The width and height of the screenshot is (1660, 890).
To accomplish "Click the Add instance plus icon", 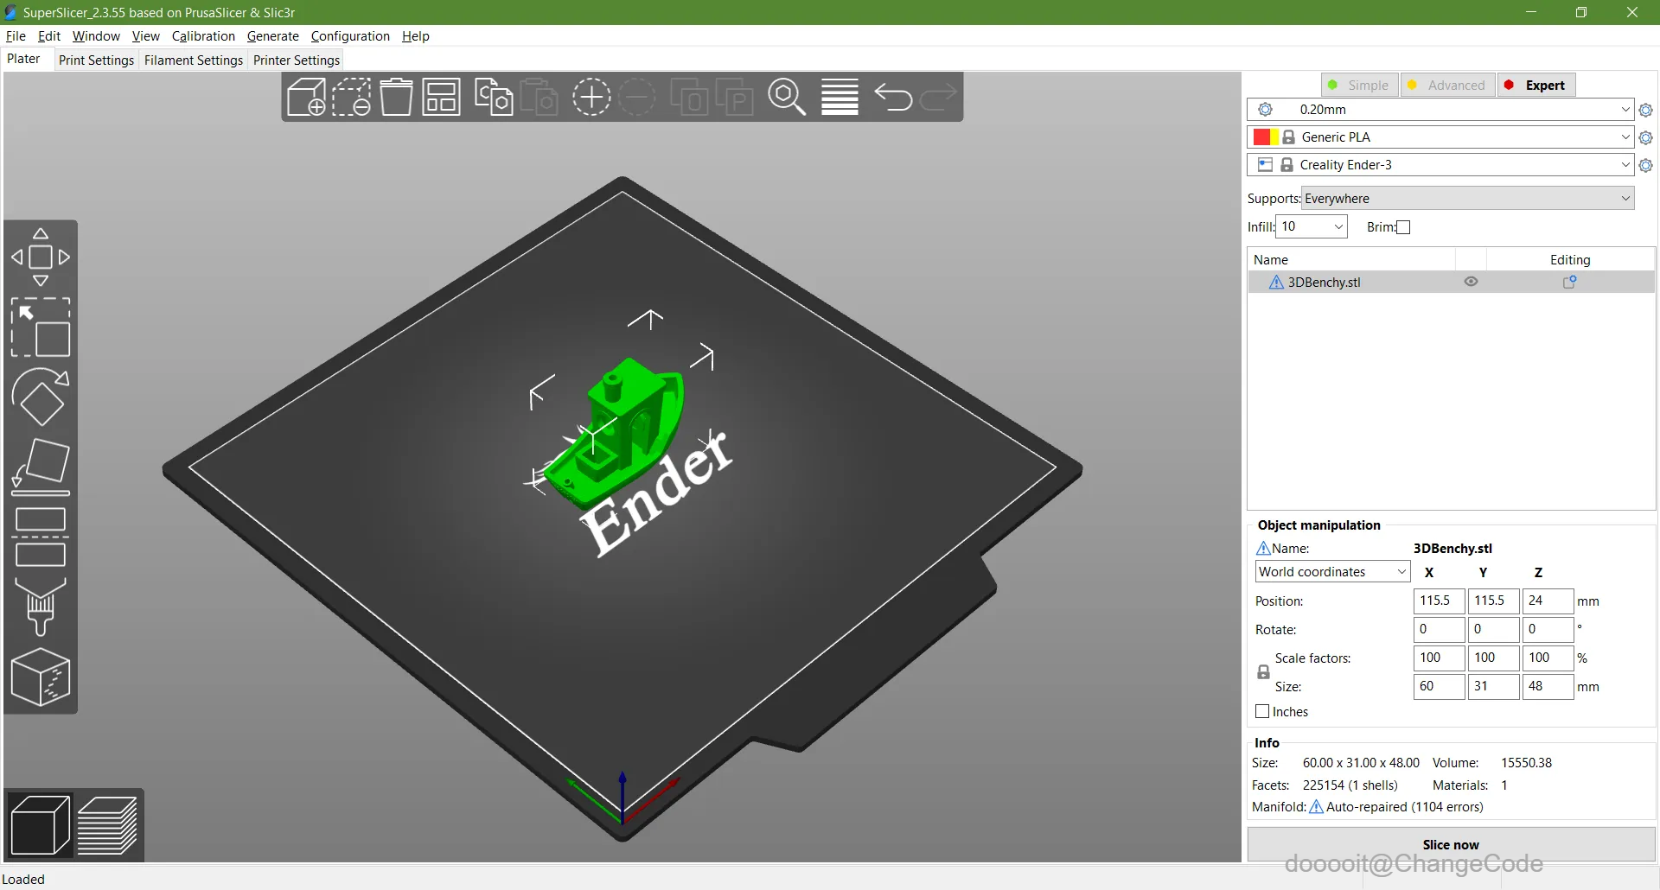I will coord(591,97).
